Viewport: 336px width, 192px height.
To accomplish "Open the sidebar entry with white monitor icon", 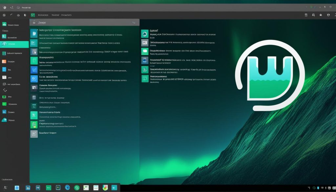I will (7, 77).
